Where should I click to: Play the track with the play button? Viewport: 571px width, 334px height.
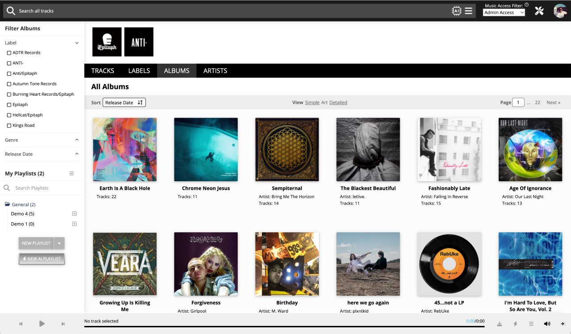(x=42, y=324)
